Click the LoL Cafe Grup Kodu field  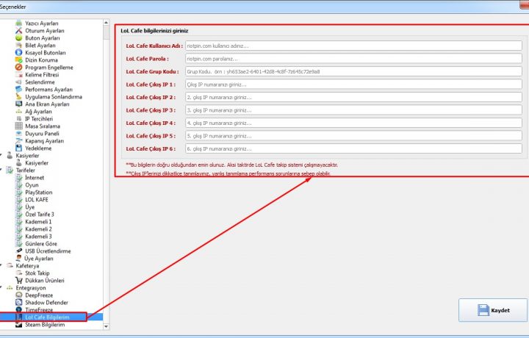(353, 72)
